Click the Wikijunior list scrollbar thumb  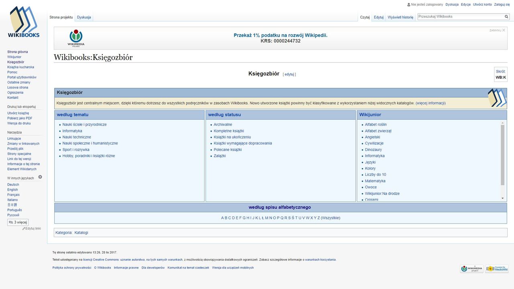point(502,155)
